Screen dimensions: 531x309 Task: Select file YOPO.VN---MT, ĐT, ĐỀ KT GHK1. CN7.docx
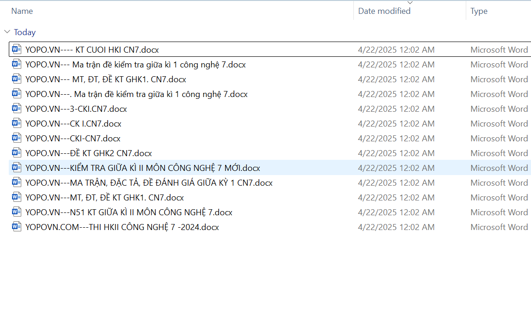click(105, 198)
